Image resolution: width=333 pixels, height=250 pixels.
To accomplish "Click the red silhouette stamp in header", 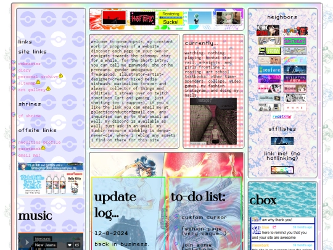I will (114, 18).
